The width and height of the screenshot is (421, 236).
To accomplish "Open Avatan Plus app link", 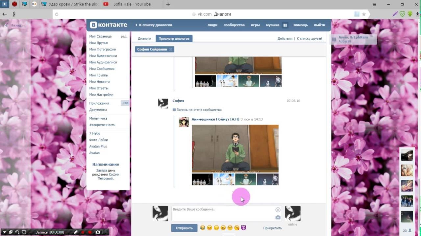I will [98, 147].
